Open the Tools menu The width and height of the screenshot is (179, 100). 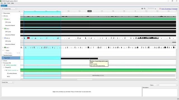[x=9, y=3]
